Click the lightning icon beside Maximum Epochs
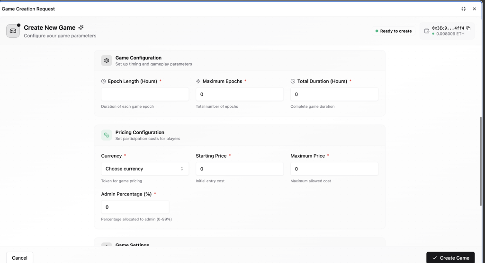The height and width of the screenshot is (263, 485). 198,81
